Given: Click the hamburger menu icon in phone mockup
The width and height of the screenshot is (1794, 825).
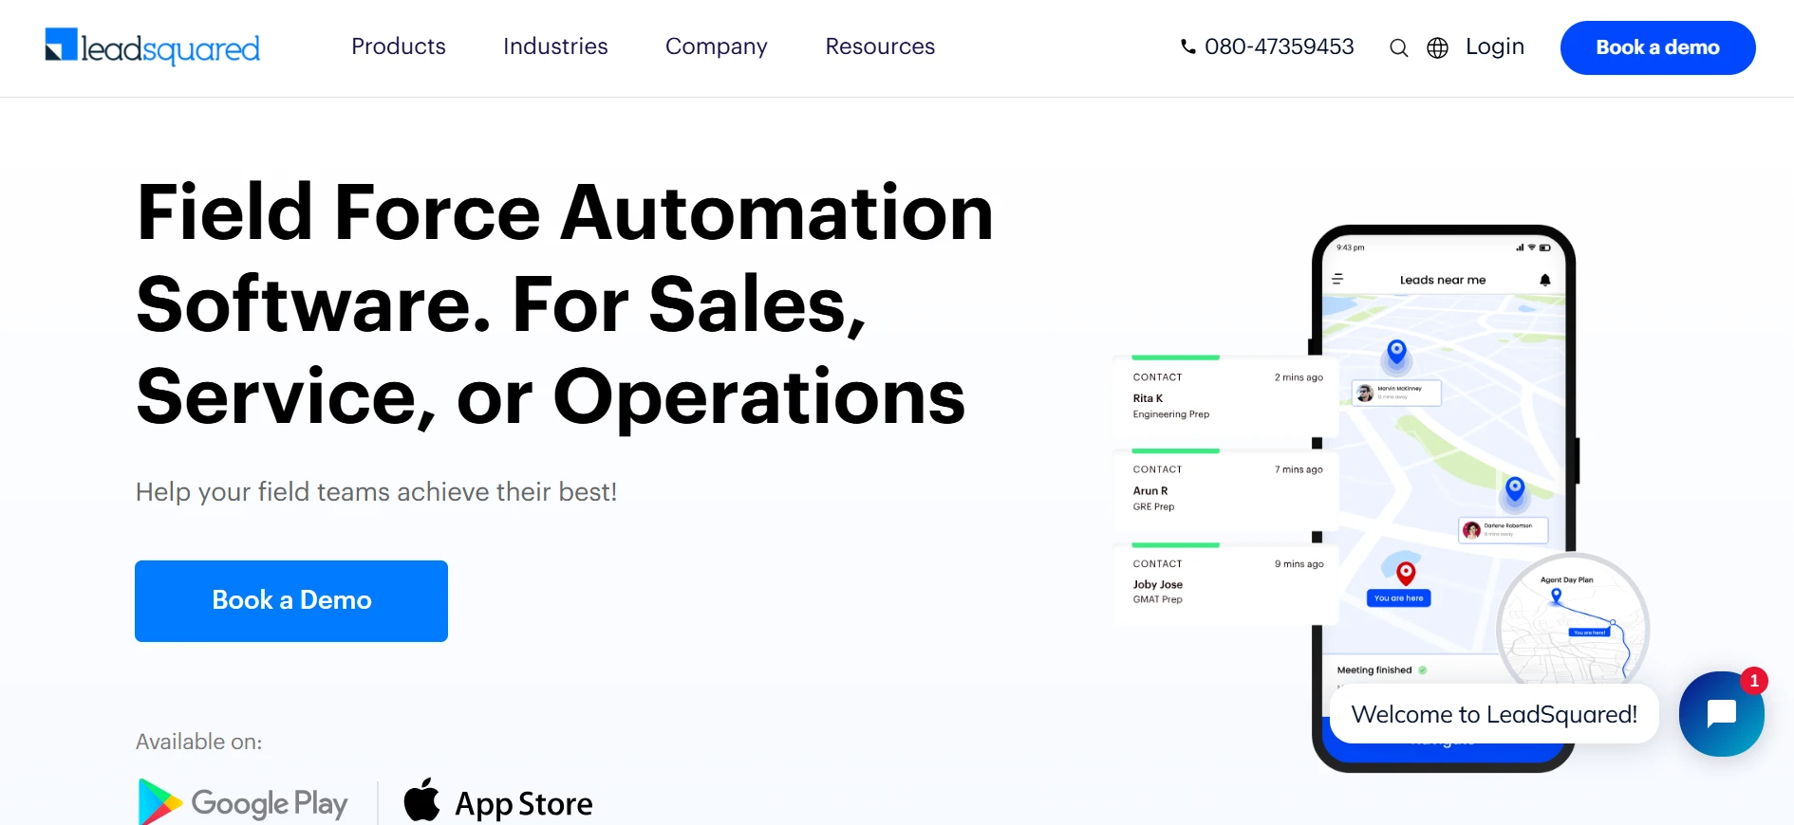Looking at the screenshot, I should tap(1337, 279).
